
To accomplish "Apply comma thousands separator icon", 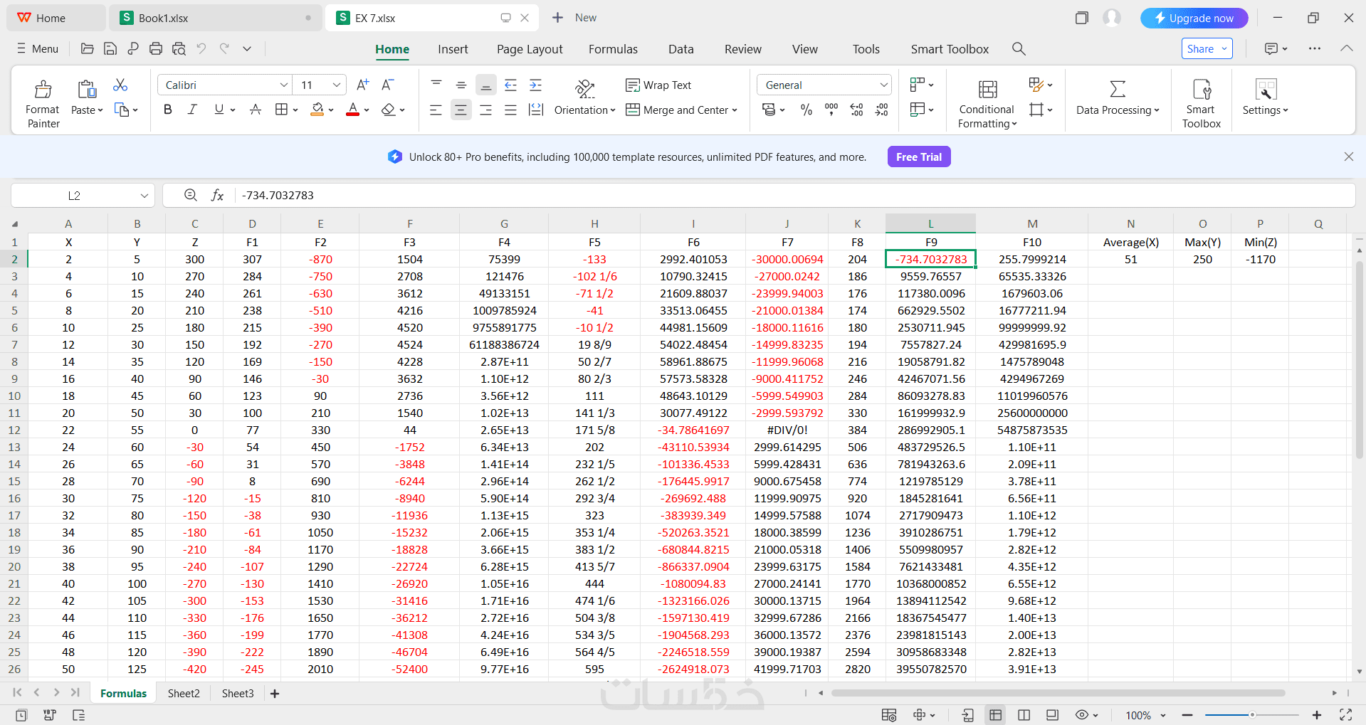I will click(831, 110).
